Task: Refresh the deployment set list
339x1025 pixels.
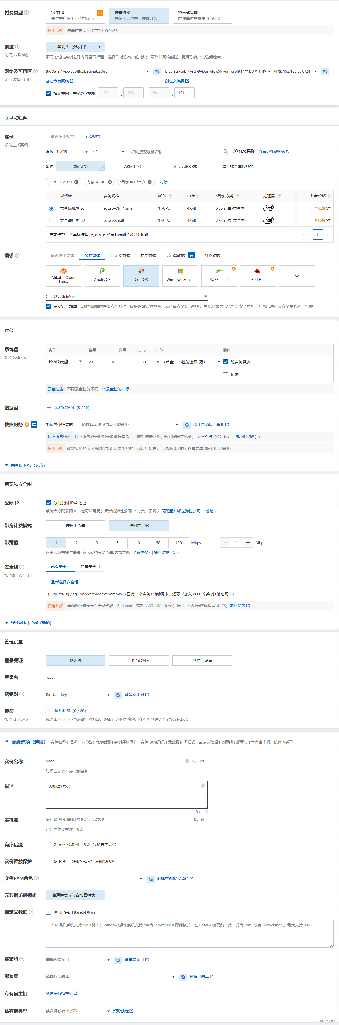Action: pyautogui.click(x=183, y=977)
